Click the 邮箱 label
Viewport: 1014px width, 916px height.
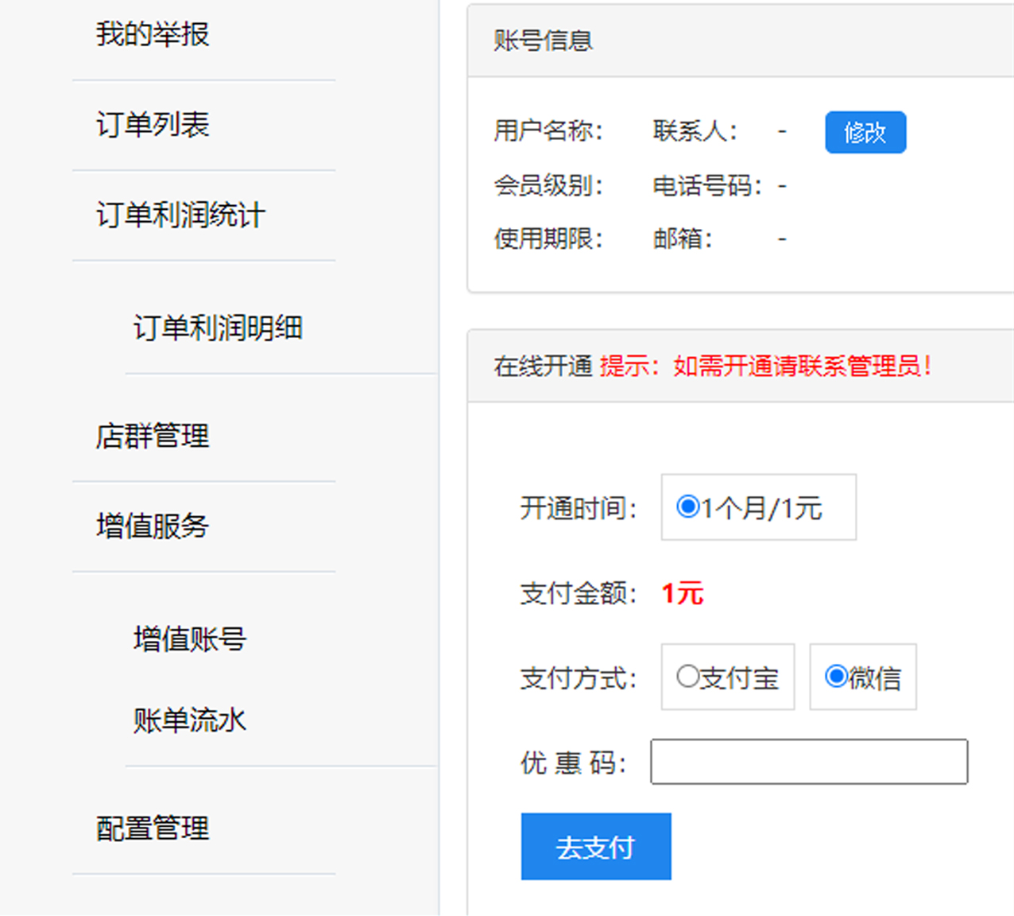click(x=683, y=238)
